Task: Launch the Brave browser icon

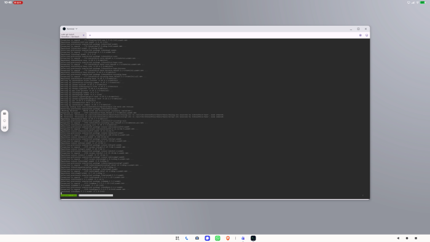Action: click(228, 238)
